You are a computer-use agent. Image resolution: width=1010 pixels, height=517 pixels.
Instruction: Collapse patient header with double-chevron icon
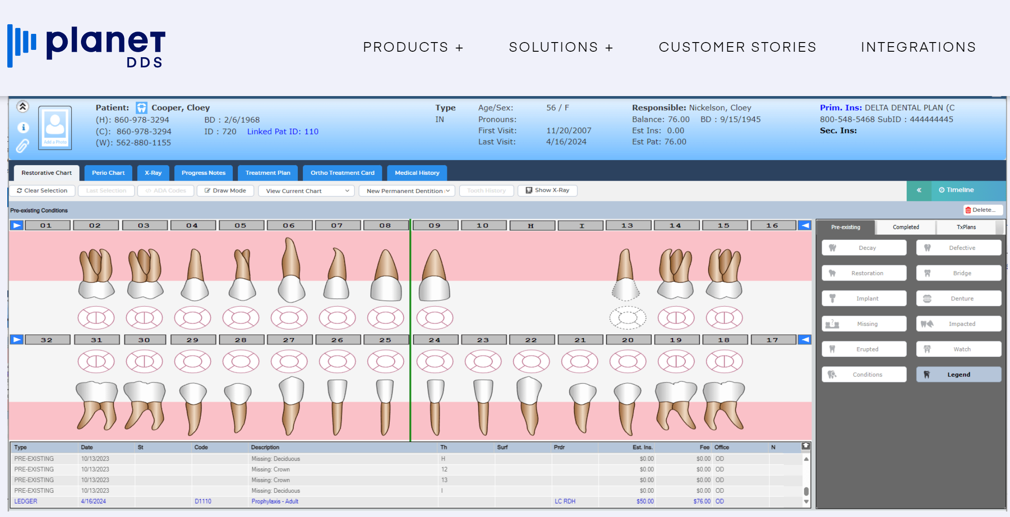[x=23, y=107]
